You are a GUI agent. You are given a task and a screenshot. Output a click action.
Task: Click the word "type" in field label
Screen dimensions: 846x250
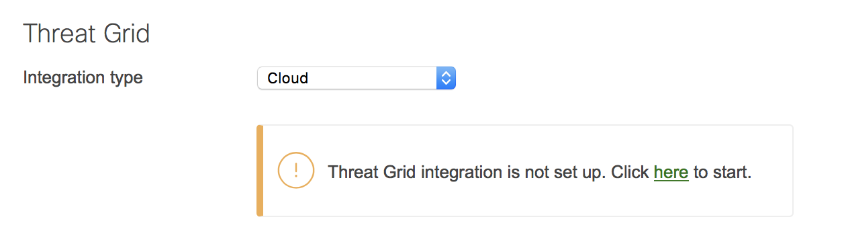(126, 79)
